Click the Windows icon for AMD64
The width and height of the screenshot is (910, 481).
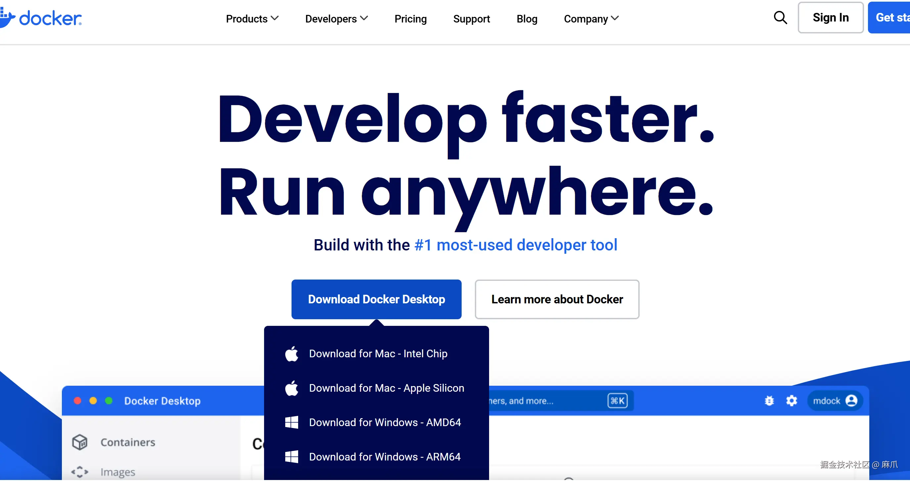(x=292, y=422)
